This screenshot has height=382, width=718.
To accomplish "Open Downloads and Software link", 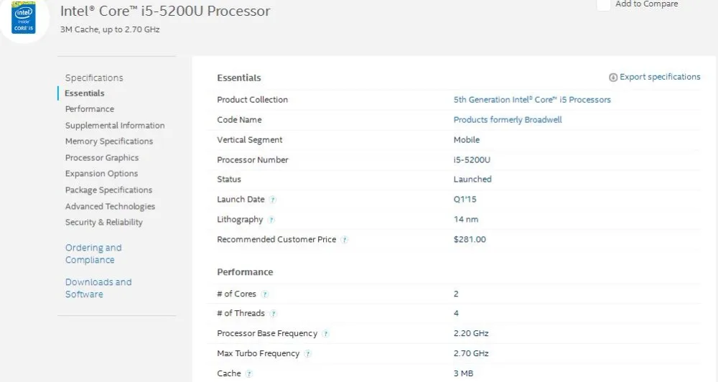I will (x=98, y=288).
